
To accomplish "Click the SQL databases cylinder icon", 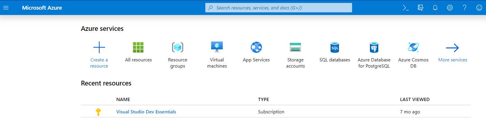I will 335,47.
